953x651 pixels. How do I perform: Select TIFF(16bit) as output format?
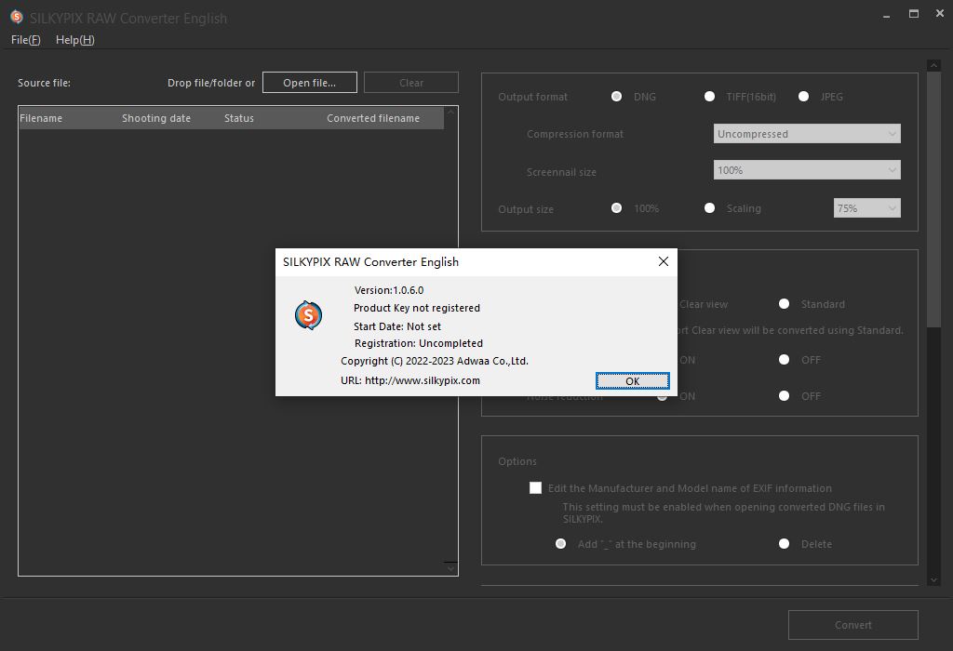pyautogui.click(x=709, y=96)
